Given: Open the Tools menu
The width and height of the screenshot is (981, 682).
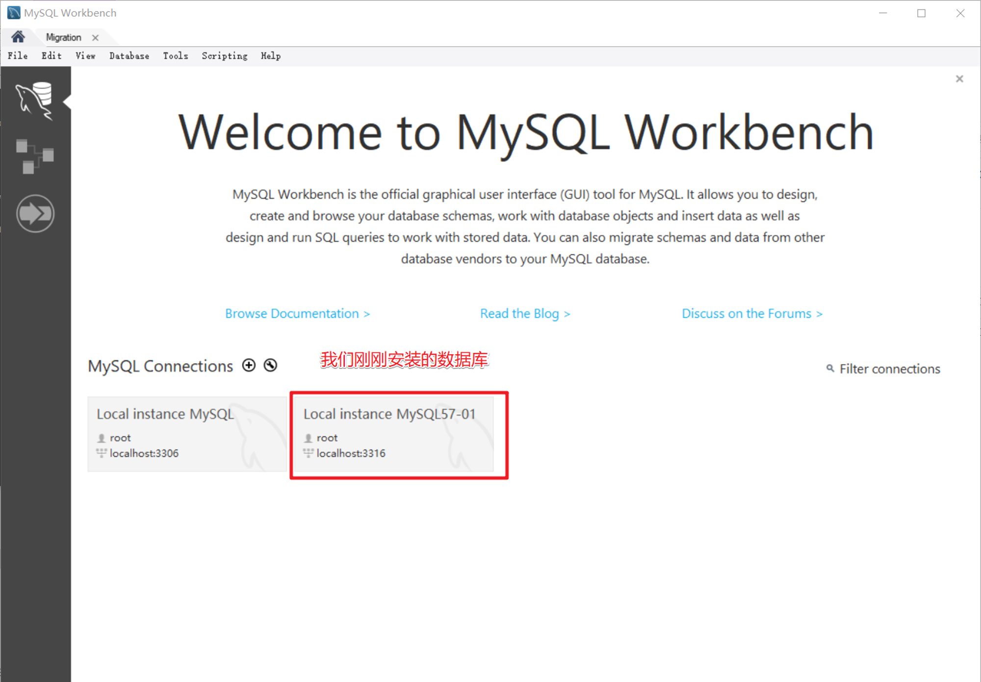Looking at the screenshot, I should pyautogui.click(x=176, y=56).
